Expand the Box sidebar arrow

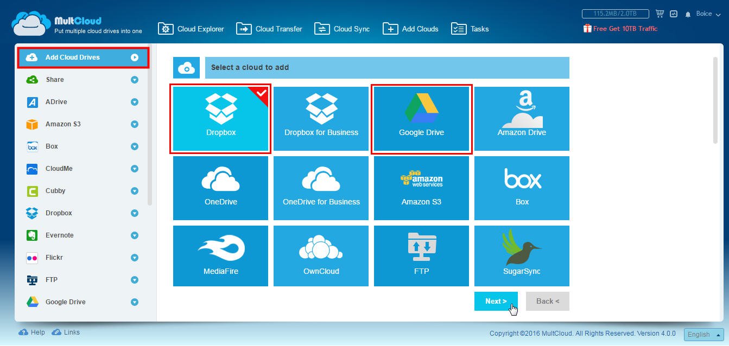point(135,146)
